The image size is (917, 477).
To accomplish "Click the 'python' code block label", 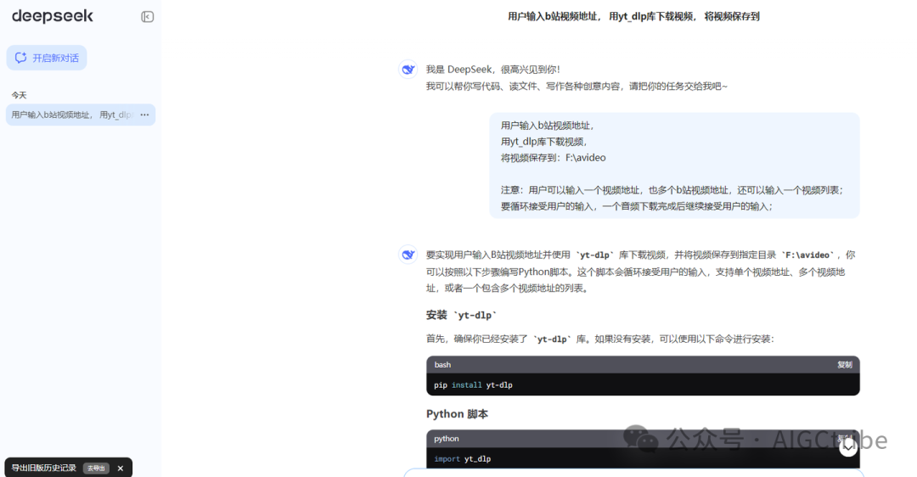I will [x=447, y=439].
